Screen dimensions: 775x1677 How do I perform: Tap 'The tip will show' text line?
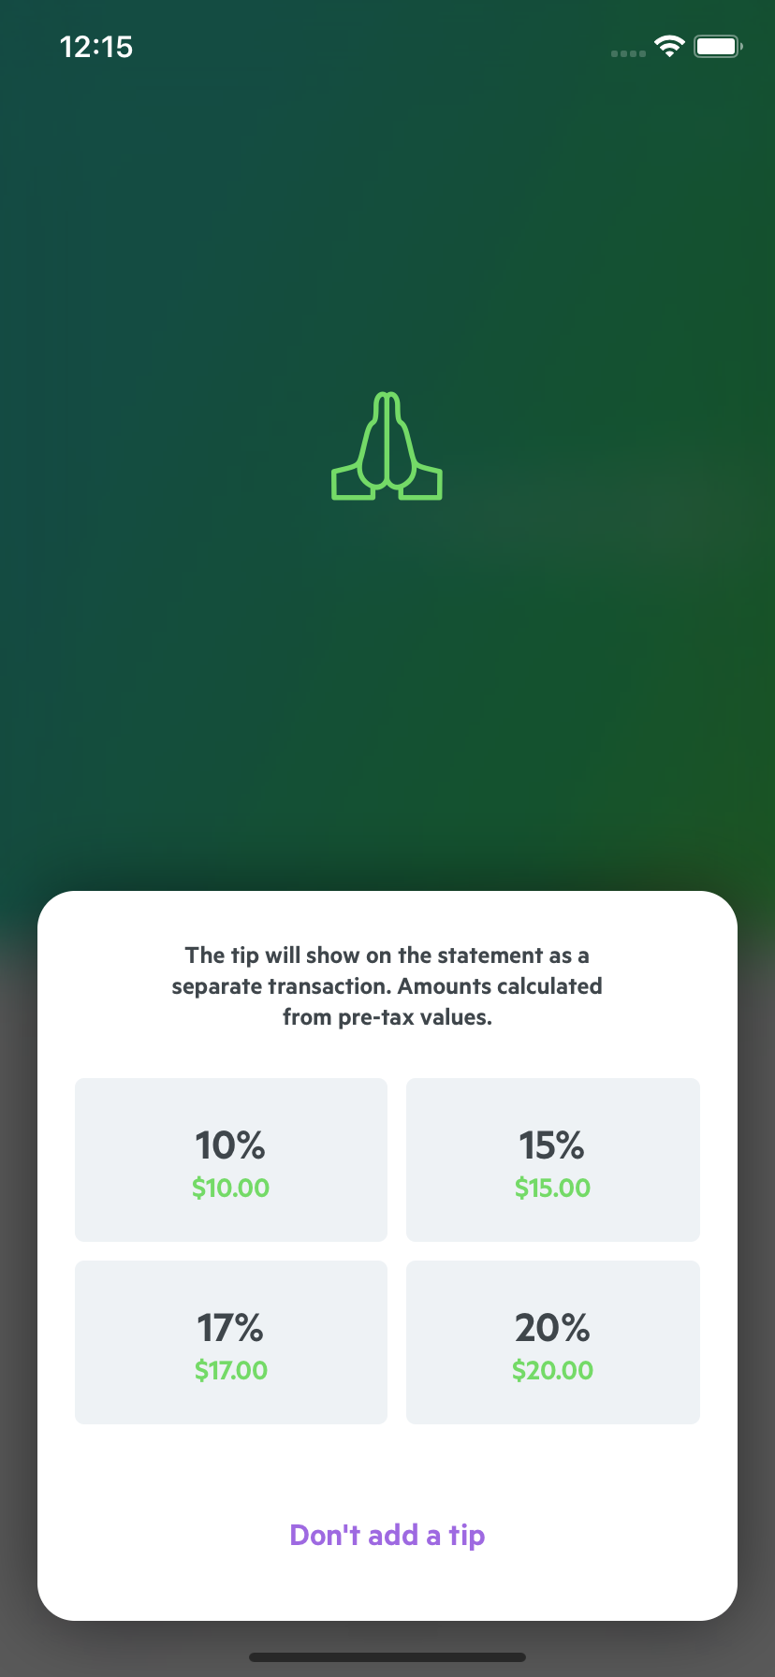pyautogui.click(x=387, y=955)
